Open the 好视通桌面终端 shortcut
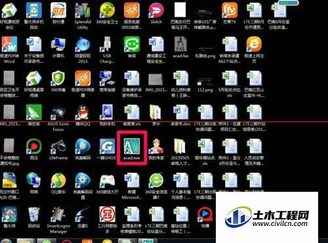 point(33,78)
